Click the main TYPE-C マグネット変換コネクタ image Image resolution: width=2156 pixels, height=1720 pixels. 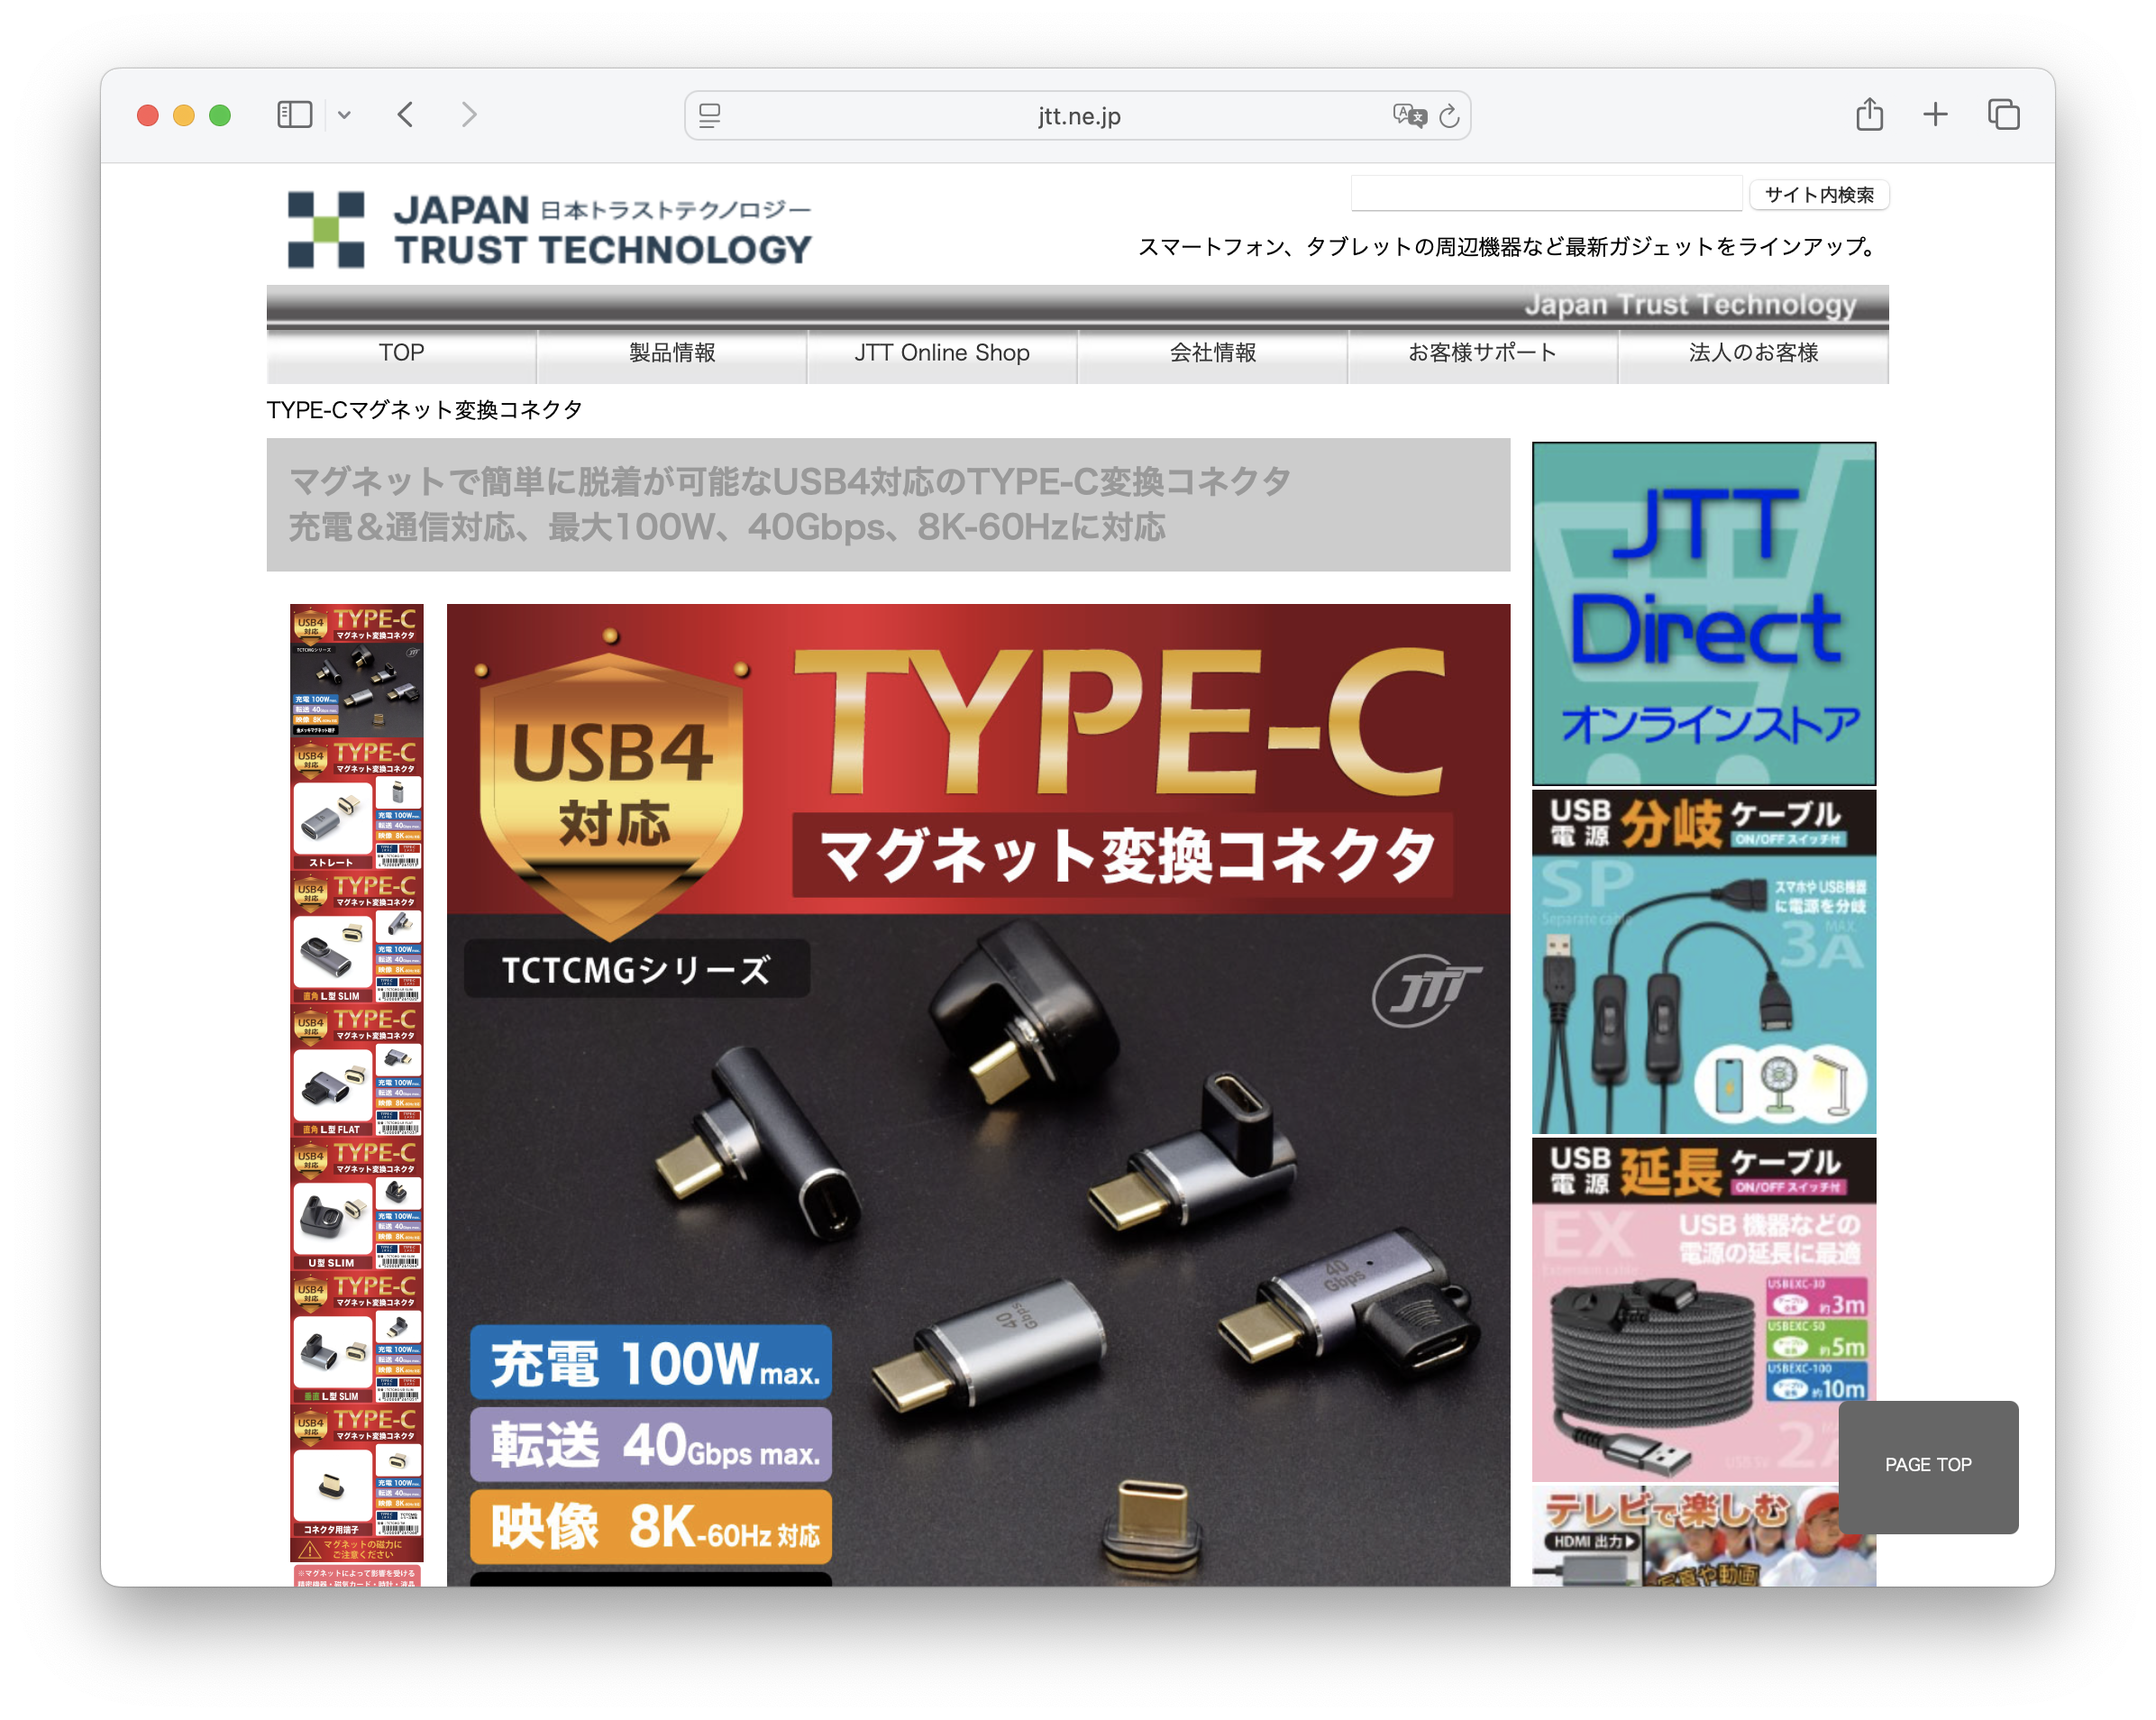pos(978,1095)
